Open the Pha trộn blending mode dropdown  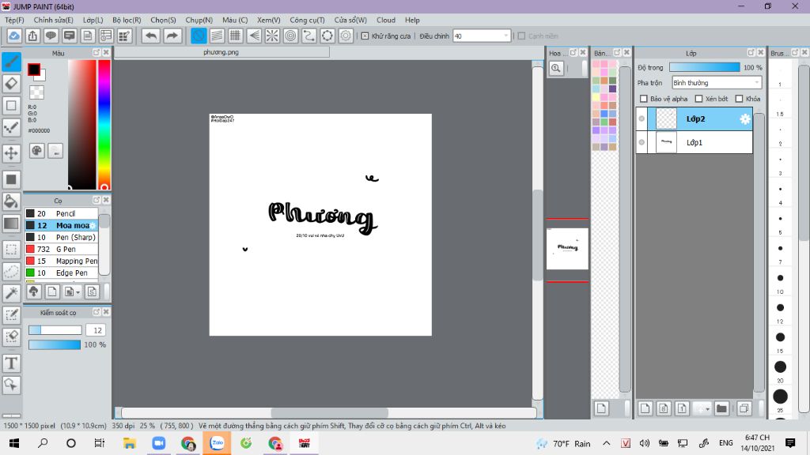[x=717, y=82]
